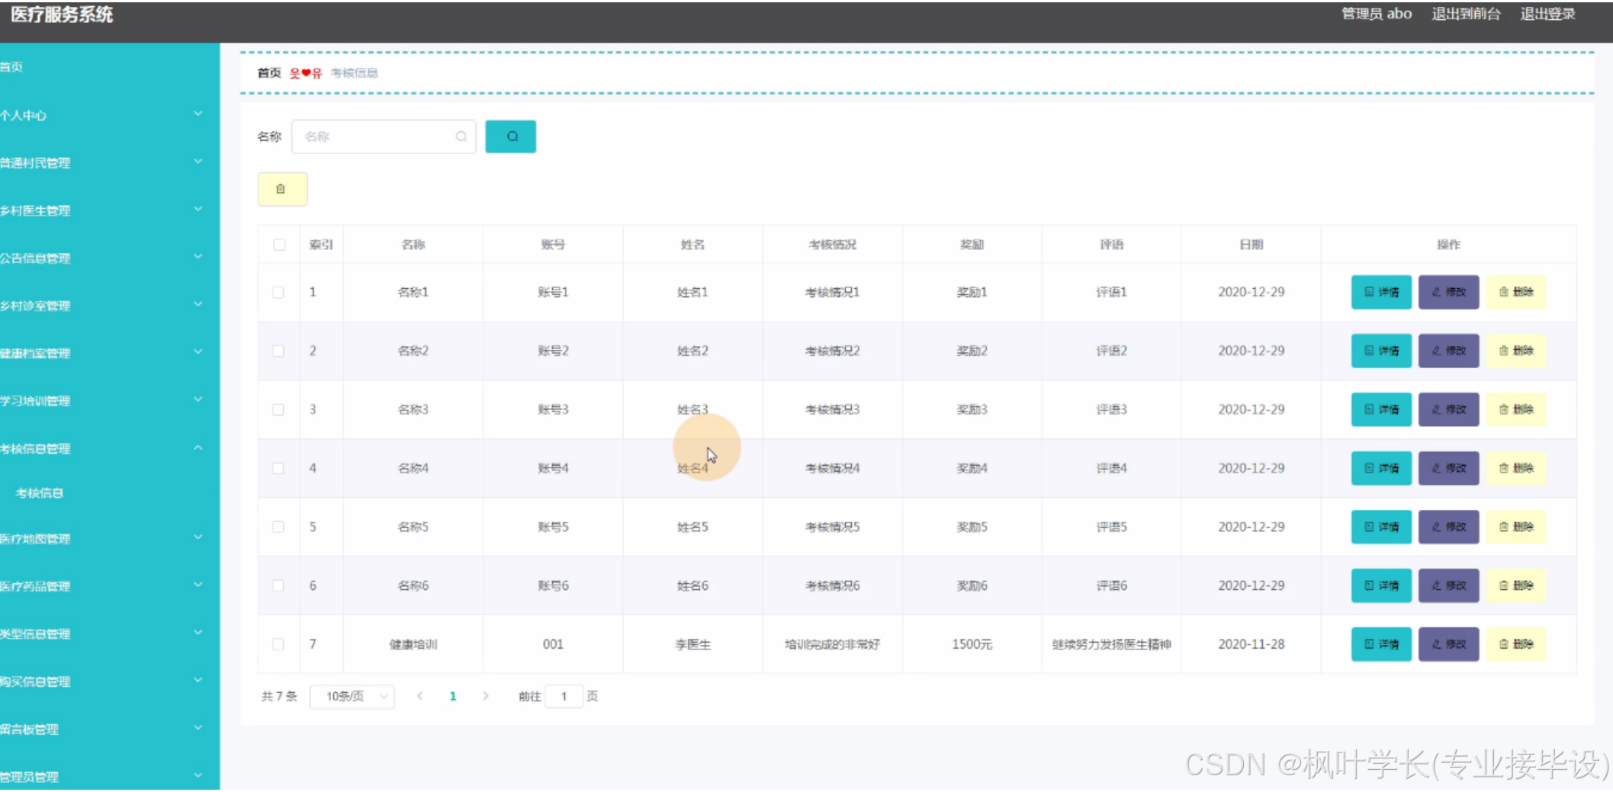Expand 健康档案管理 sidebar menu

(110, 353)
